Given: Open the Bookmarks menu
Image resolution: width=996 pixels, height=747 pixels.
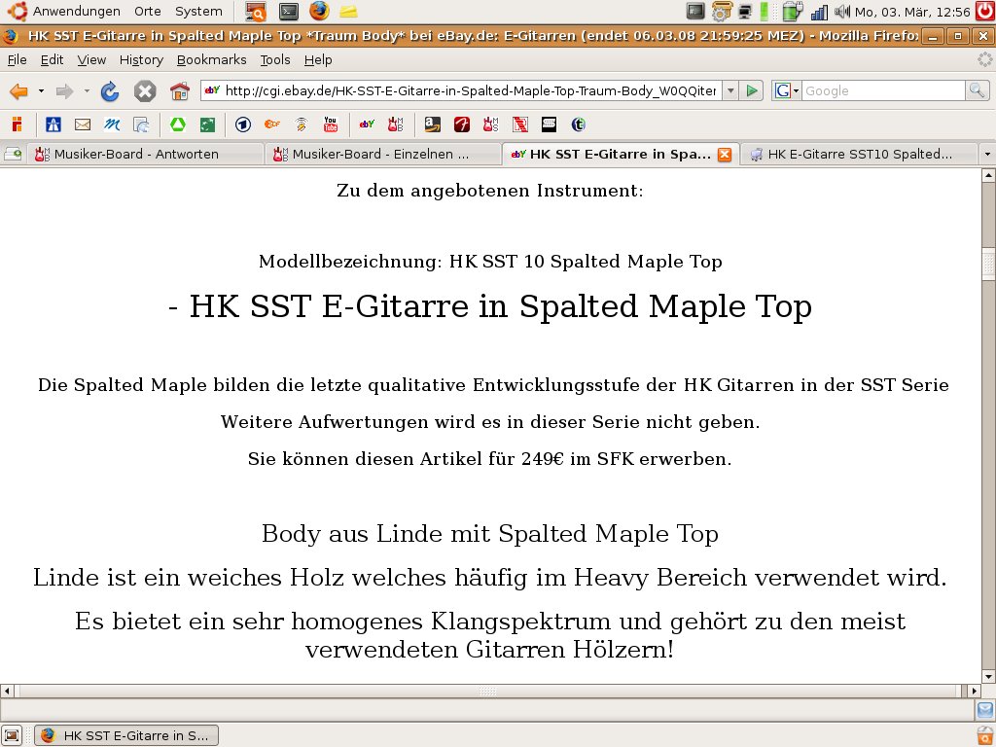Looking at the screenshot, I should pyautogui.click(x=211, y=59).
